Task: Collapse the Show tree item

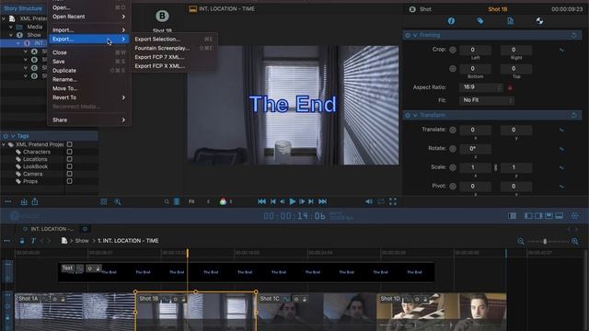Action: coord(11,35)
